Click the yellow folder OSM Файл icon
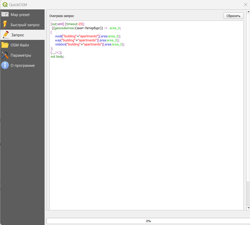The width and height of the screenshot is (250, 225). pyautogui.click(x=5, y=45)
